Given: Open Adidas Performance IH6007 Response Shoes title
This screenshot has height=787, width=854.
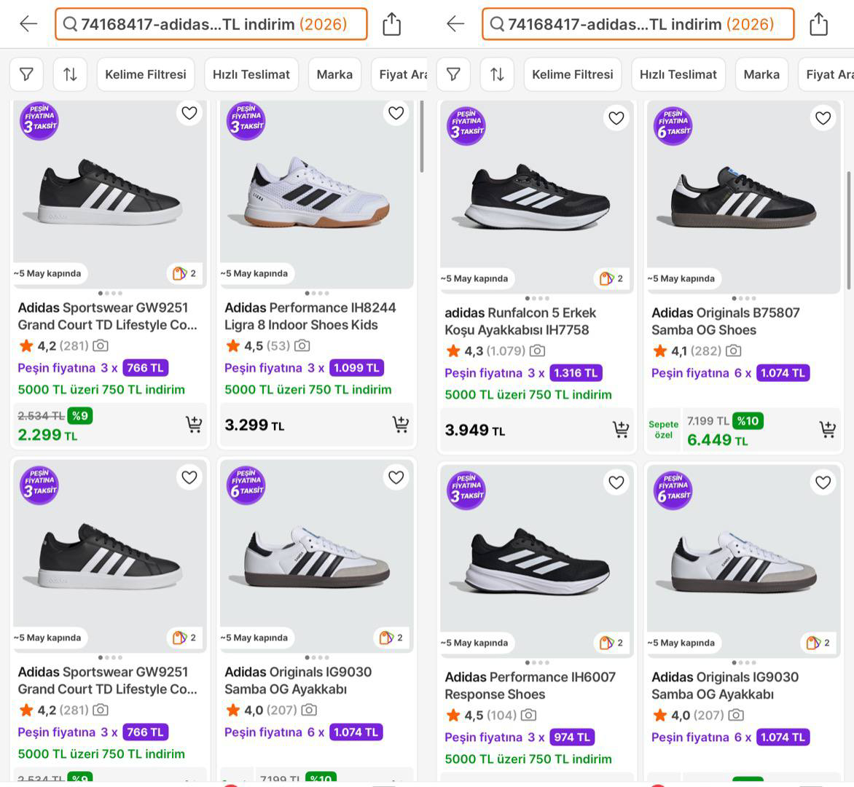Looking at the screenshot, I should click(530, 685).
